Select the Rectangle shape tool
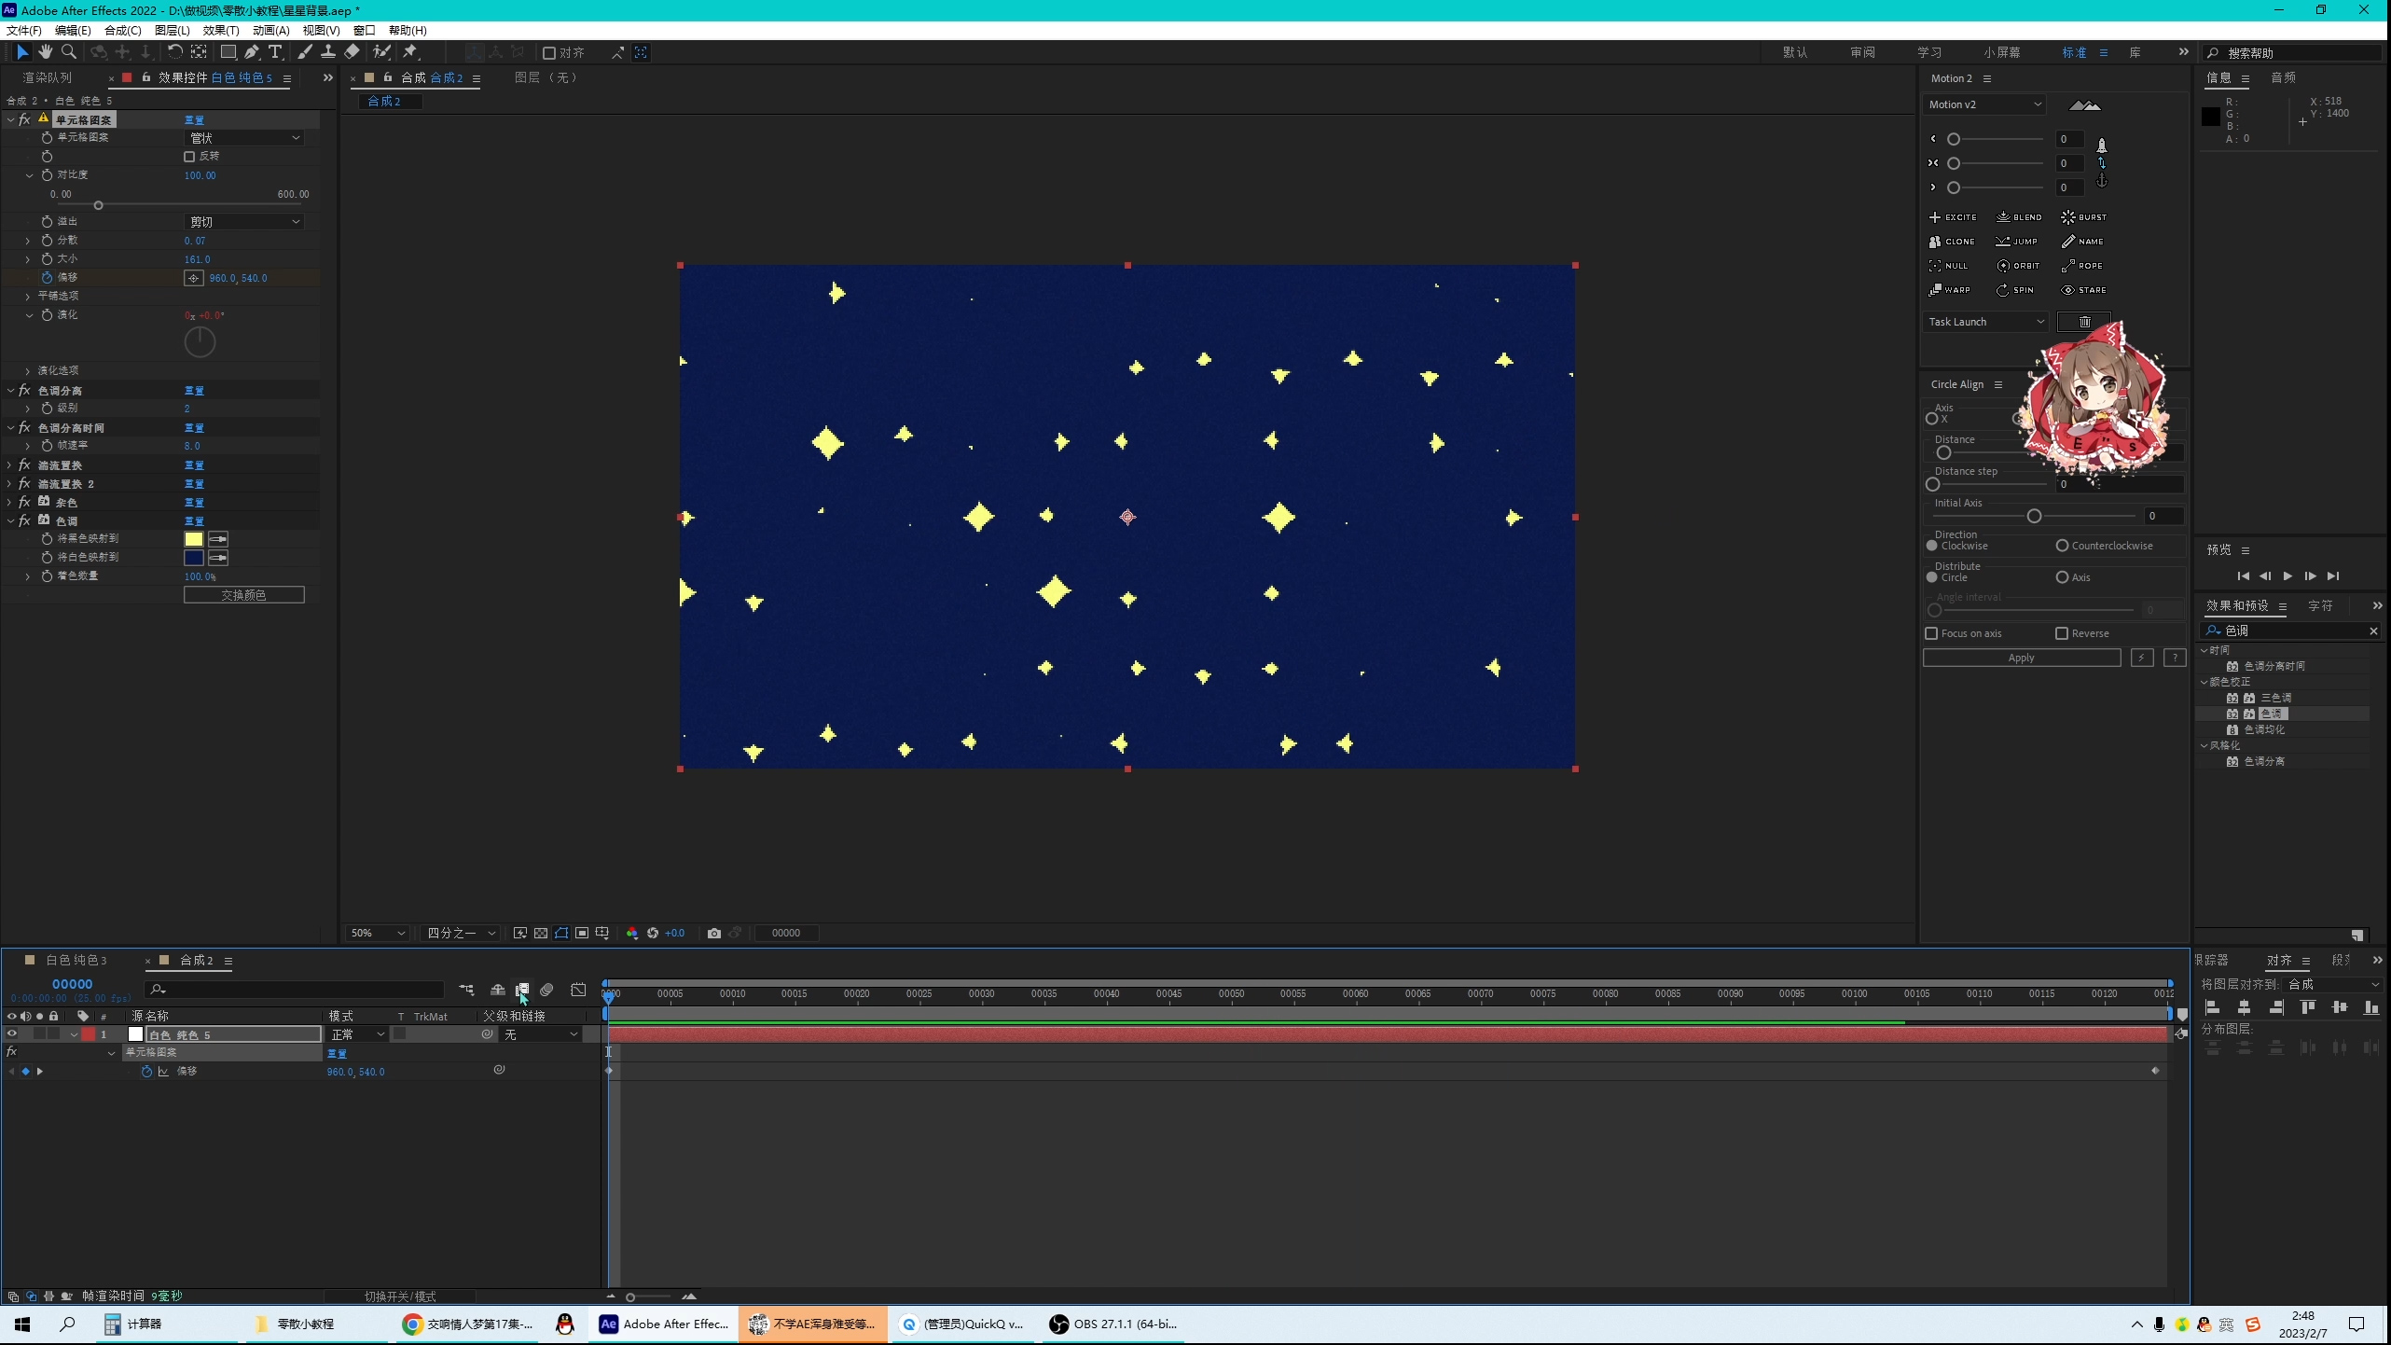 (x=228, y=52)
